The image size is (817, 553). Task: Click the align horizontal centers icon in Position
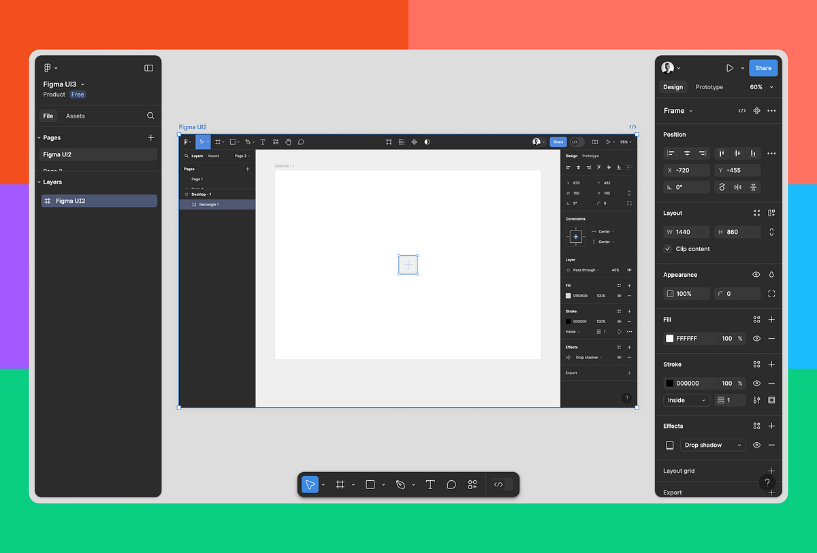(687, 153)
